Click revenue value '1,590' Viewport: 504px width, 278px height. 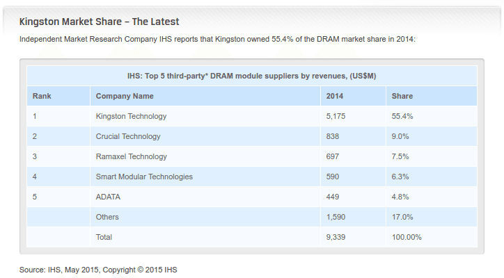coord(336,217)
